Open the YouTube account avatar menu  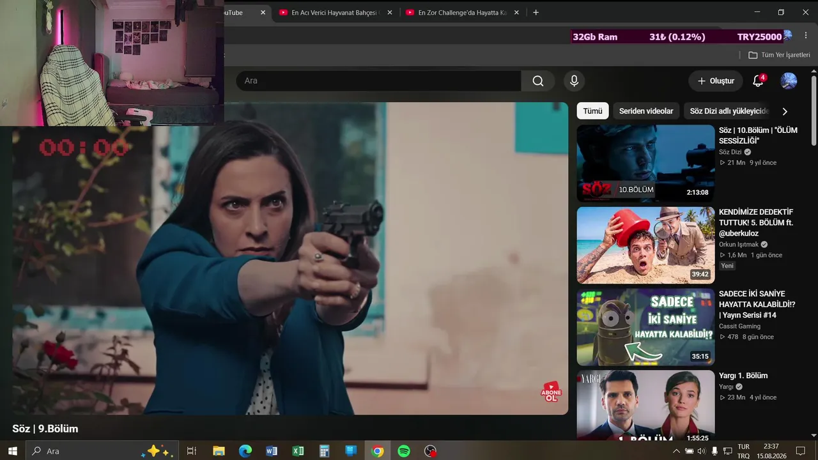(x=789, y=81)
